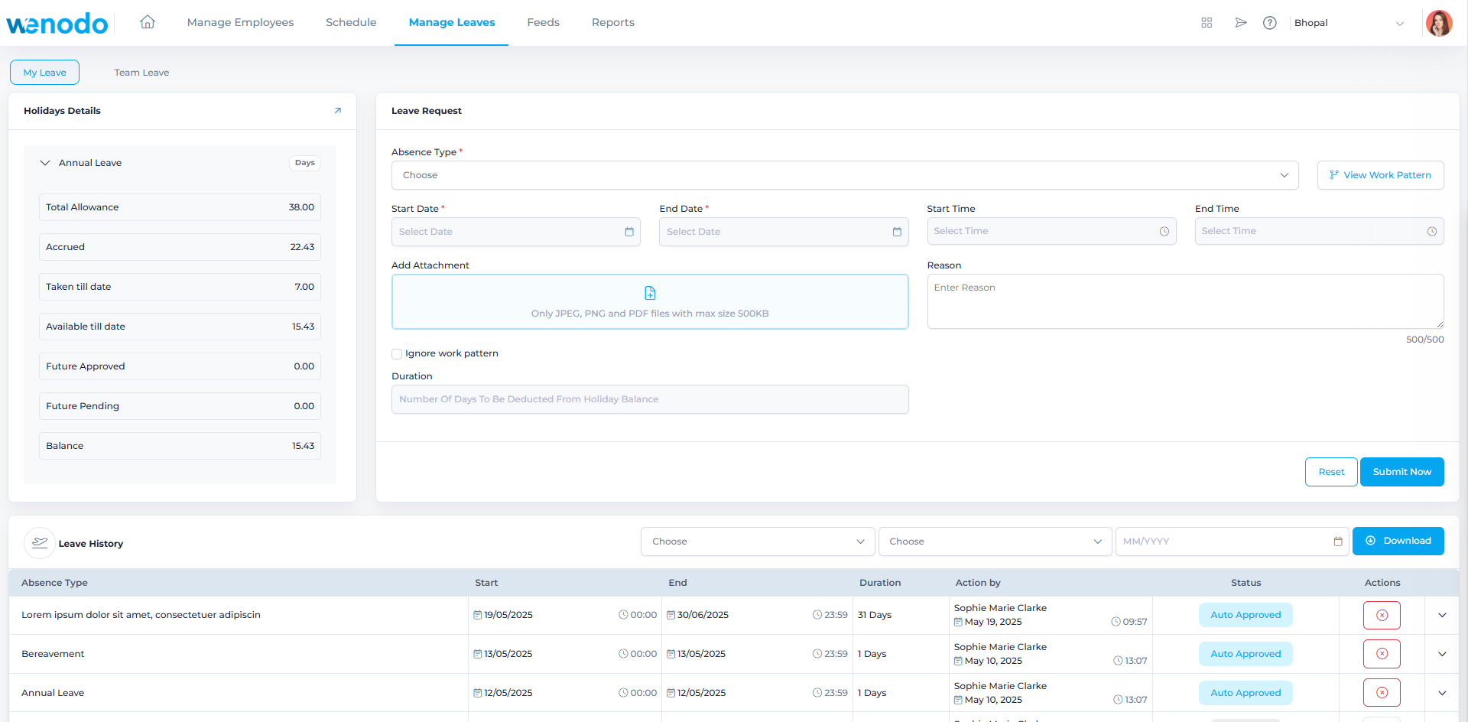The width and height of the screenshot is (1468, 722).
Task: Open the Bhopal location dropdown
Action: (x=1352, y=23)
